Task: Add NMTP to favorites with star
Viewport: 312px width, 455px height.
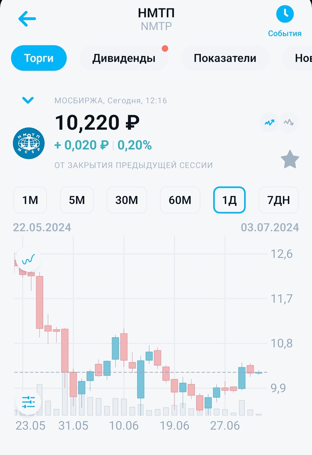Action: 290,160
